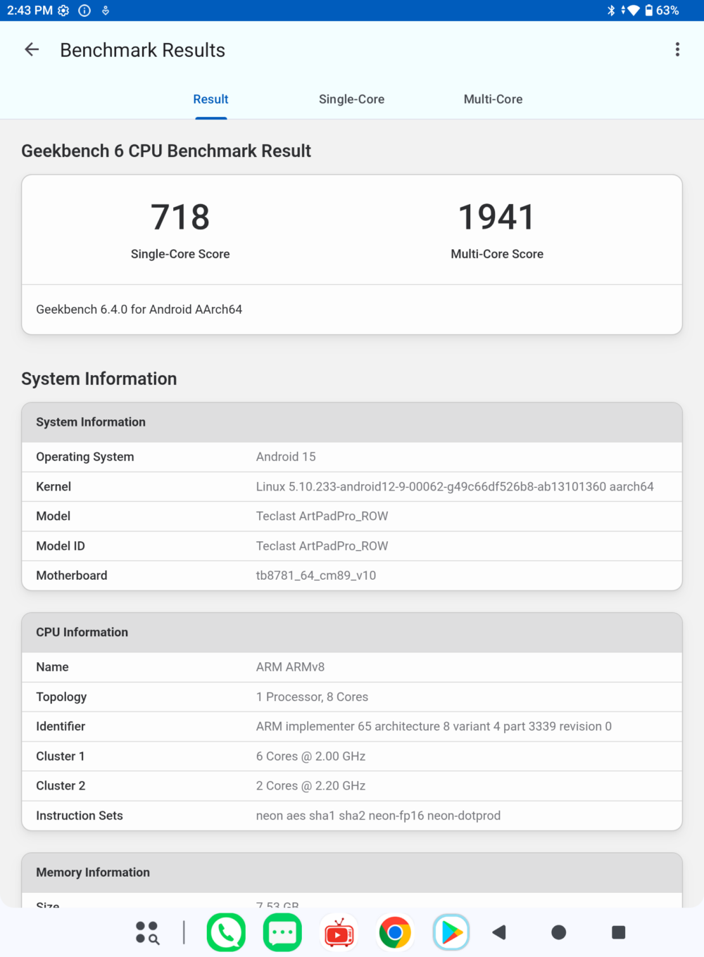The height and width of the screenshot is (957, 704).
Task: Launch the green Phone app
Action: (226, 932)
